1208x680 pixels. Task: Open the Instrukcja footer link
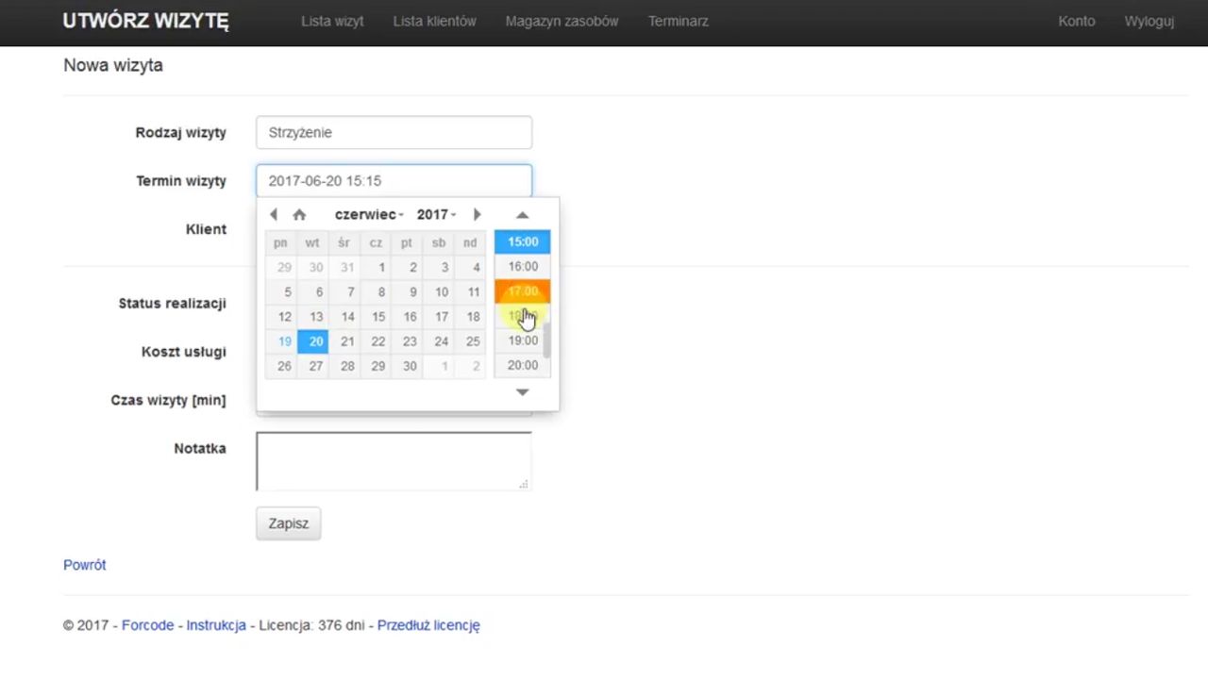coord(216,625)
